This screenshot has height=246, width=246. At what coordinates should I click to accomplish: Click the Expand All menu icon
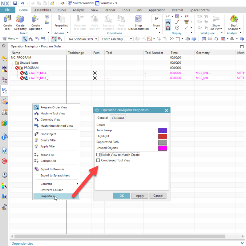(36, 155)
